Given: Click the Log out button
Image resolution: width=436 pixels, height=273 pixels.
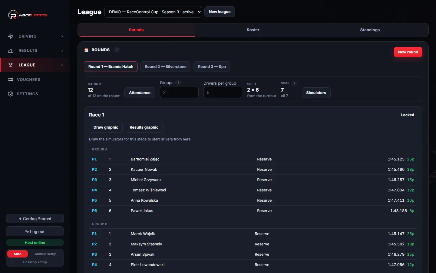Looking at the screenshot, I should click(x=35, y=231).
